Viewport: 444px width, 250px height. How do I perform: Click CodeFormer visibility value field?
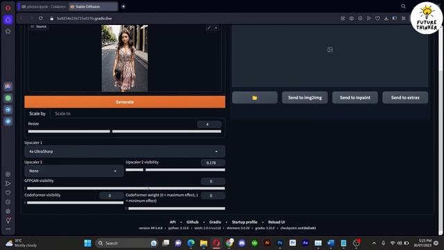111,196
